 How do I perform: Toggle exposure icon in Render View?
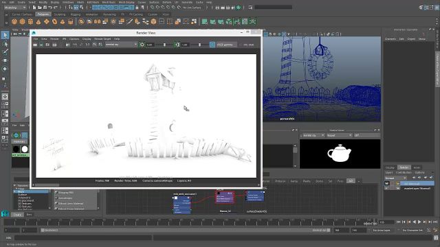point(142,45)
